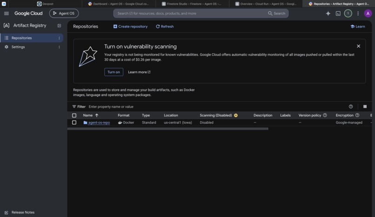The image size is (375, 217).
Task: Click Create repository button
Action: click(130, 27)
